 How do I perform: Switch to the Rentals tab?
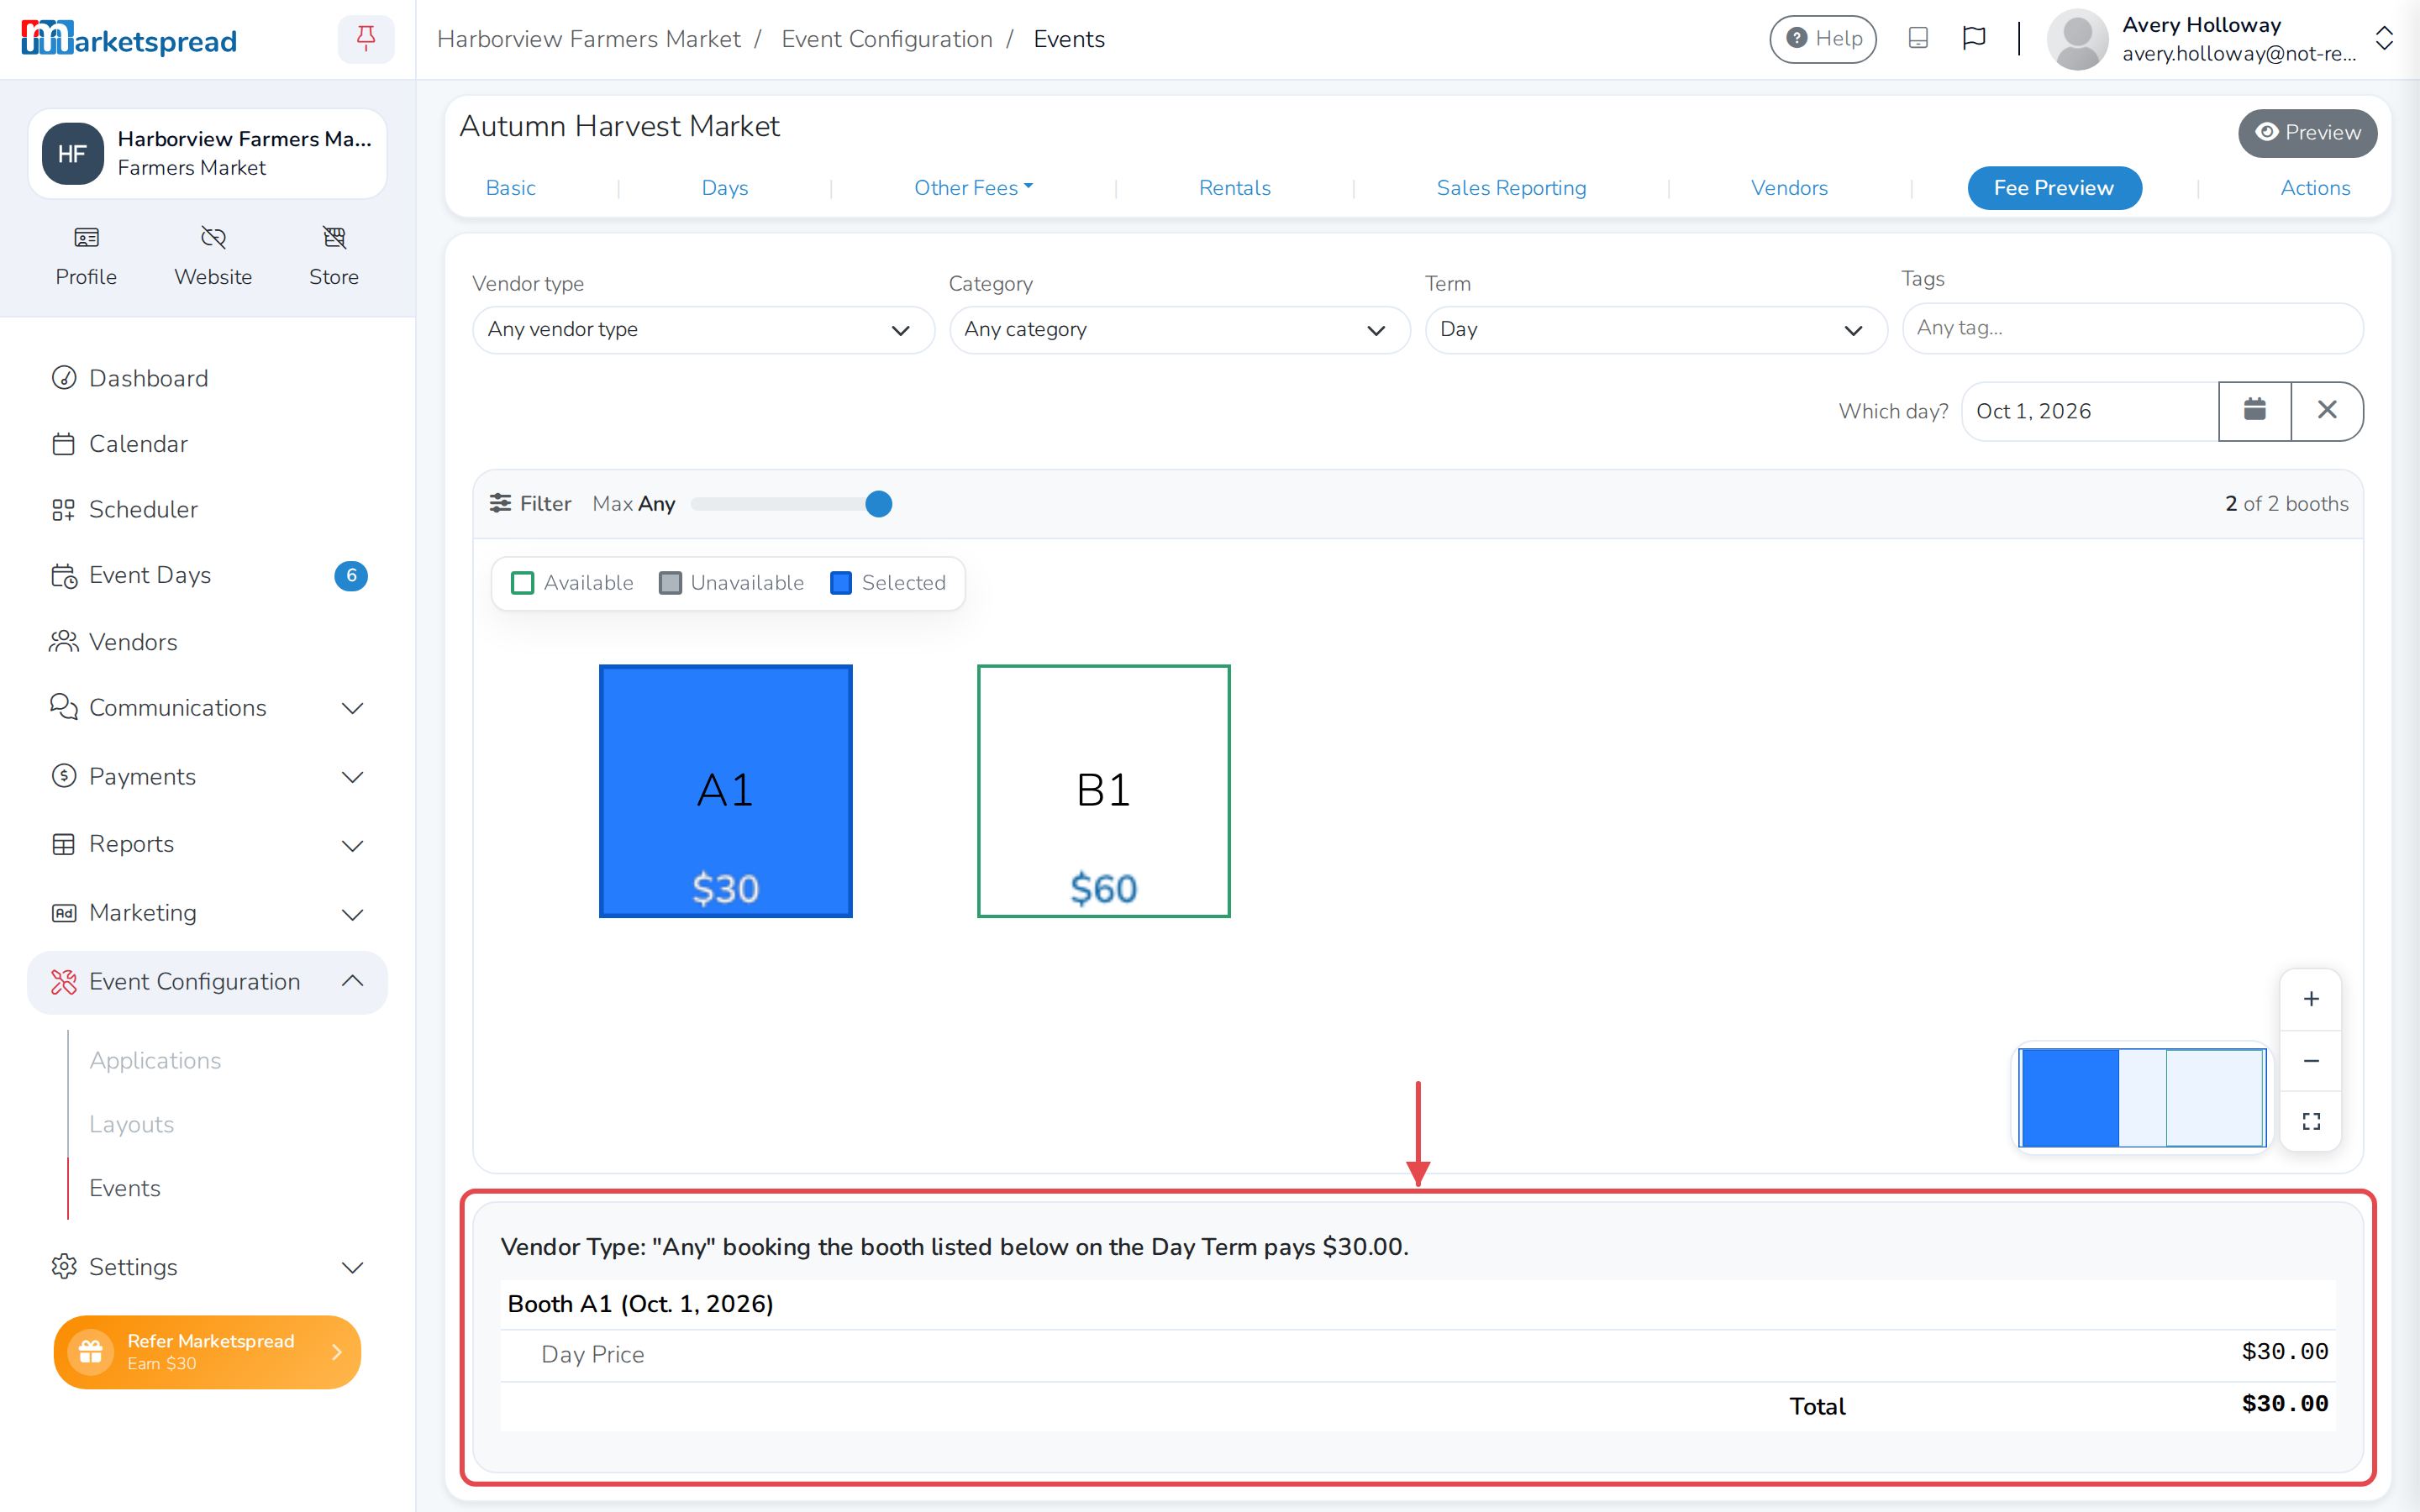coord(1234,187)
